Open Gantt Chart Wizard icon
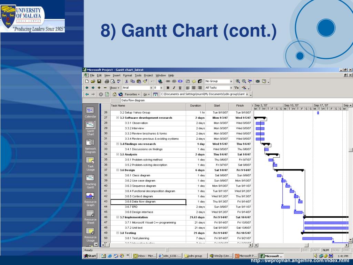This screenshot has height=265, width=353. [x=244, y=88]
